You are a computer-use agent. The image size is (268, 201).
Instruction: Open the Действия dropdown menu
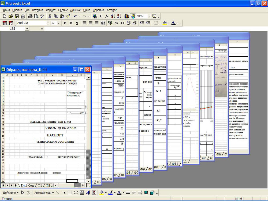[x=10, y=193]
